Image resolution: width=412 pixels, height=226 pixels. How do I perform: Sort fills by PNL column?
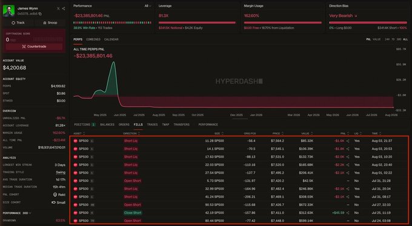345,134
